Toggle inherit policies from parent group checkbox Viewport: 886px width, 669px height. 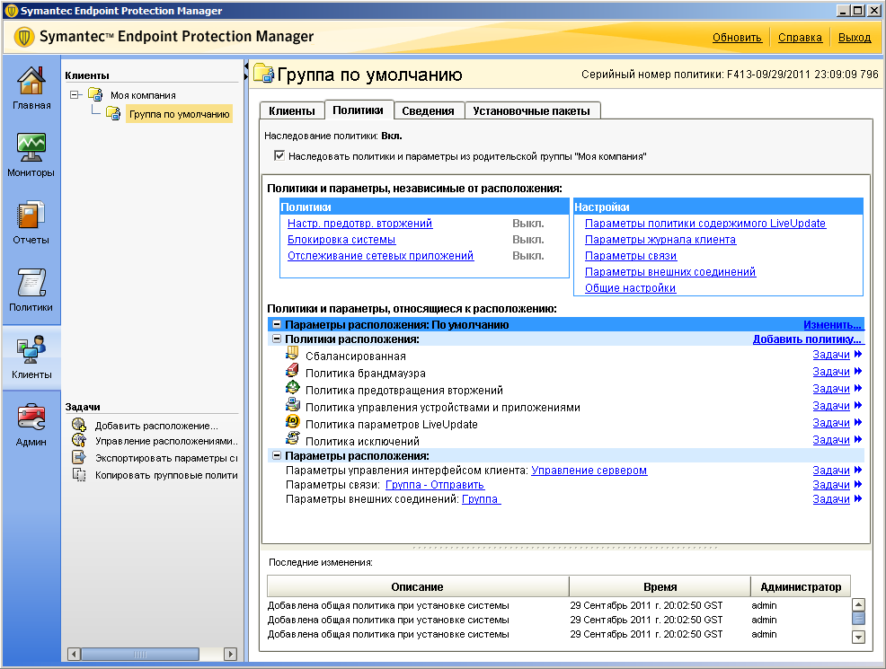pos(280,155)
